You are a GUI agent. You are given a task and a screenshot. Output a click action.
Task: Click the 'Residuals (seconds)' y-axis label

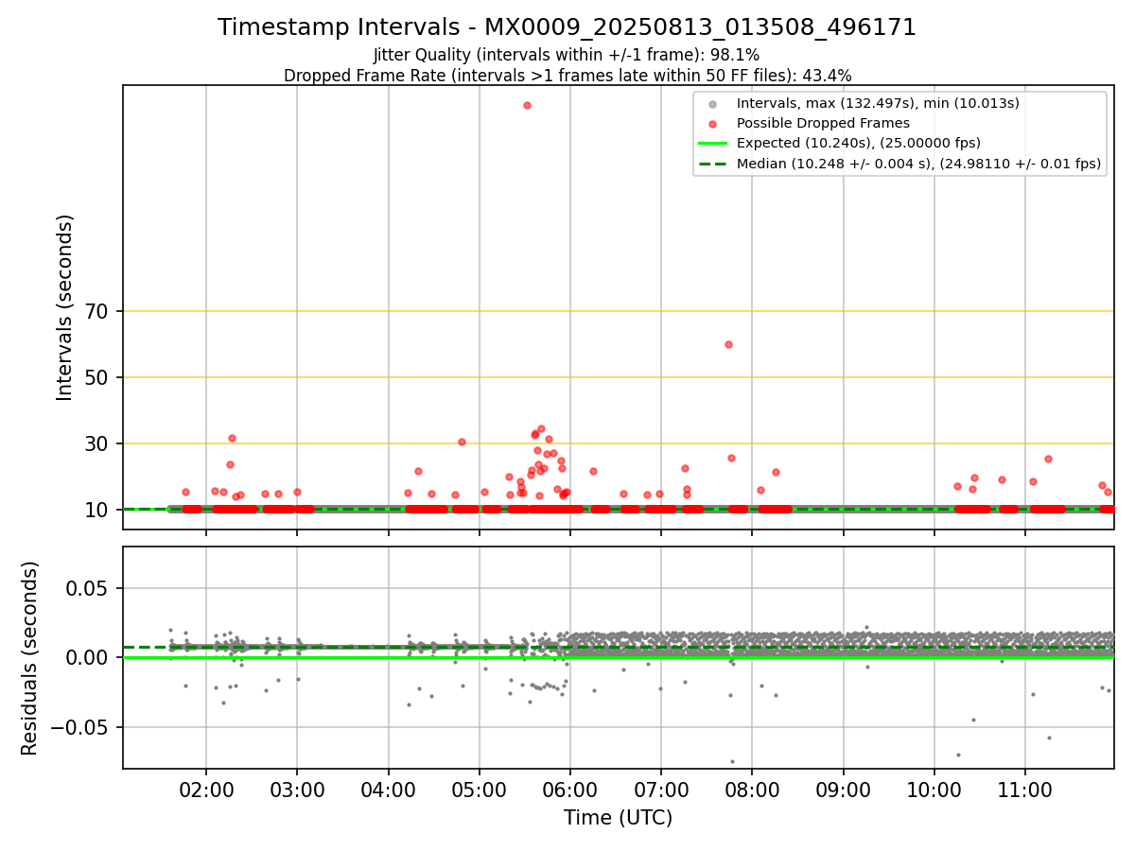tap(30, 658)
